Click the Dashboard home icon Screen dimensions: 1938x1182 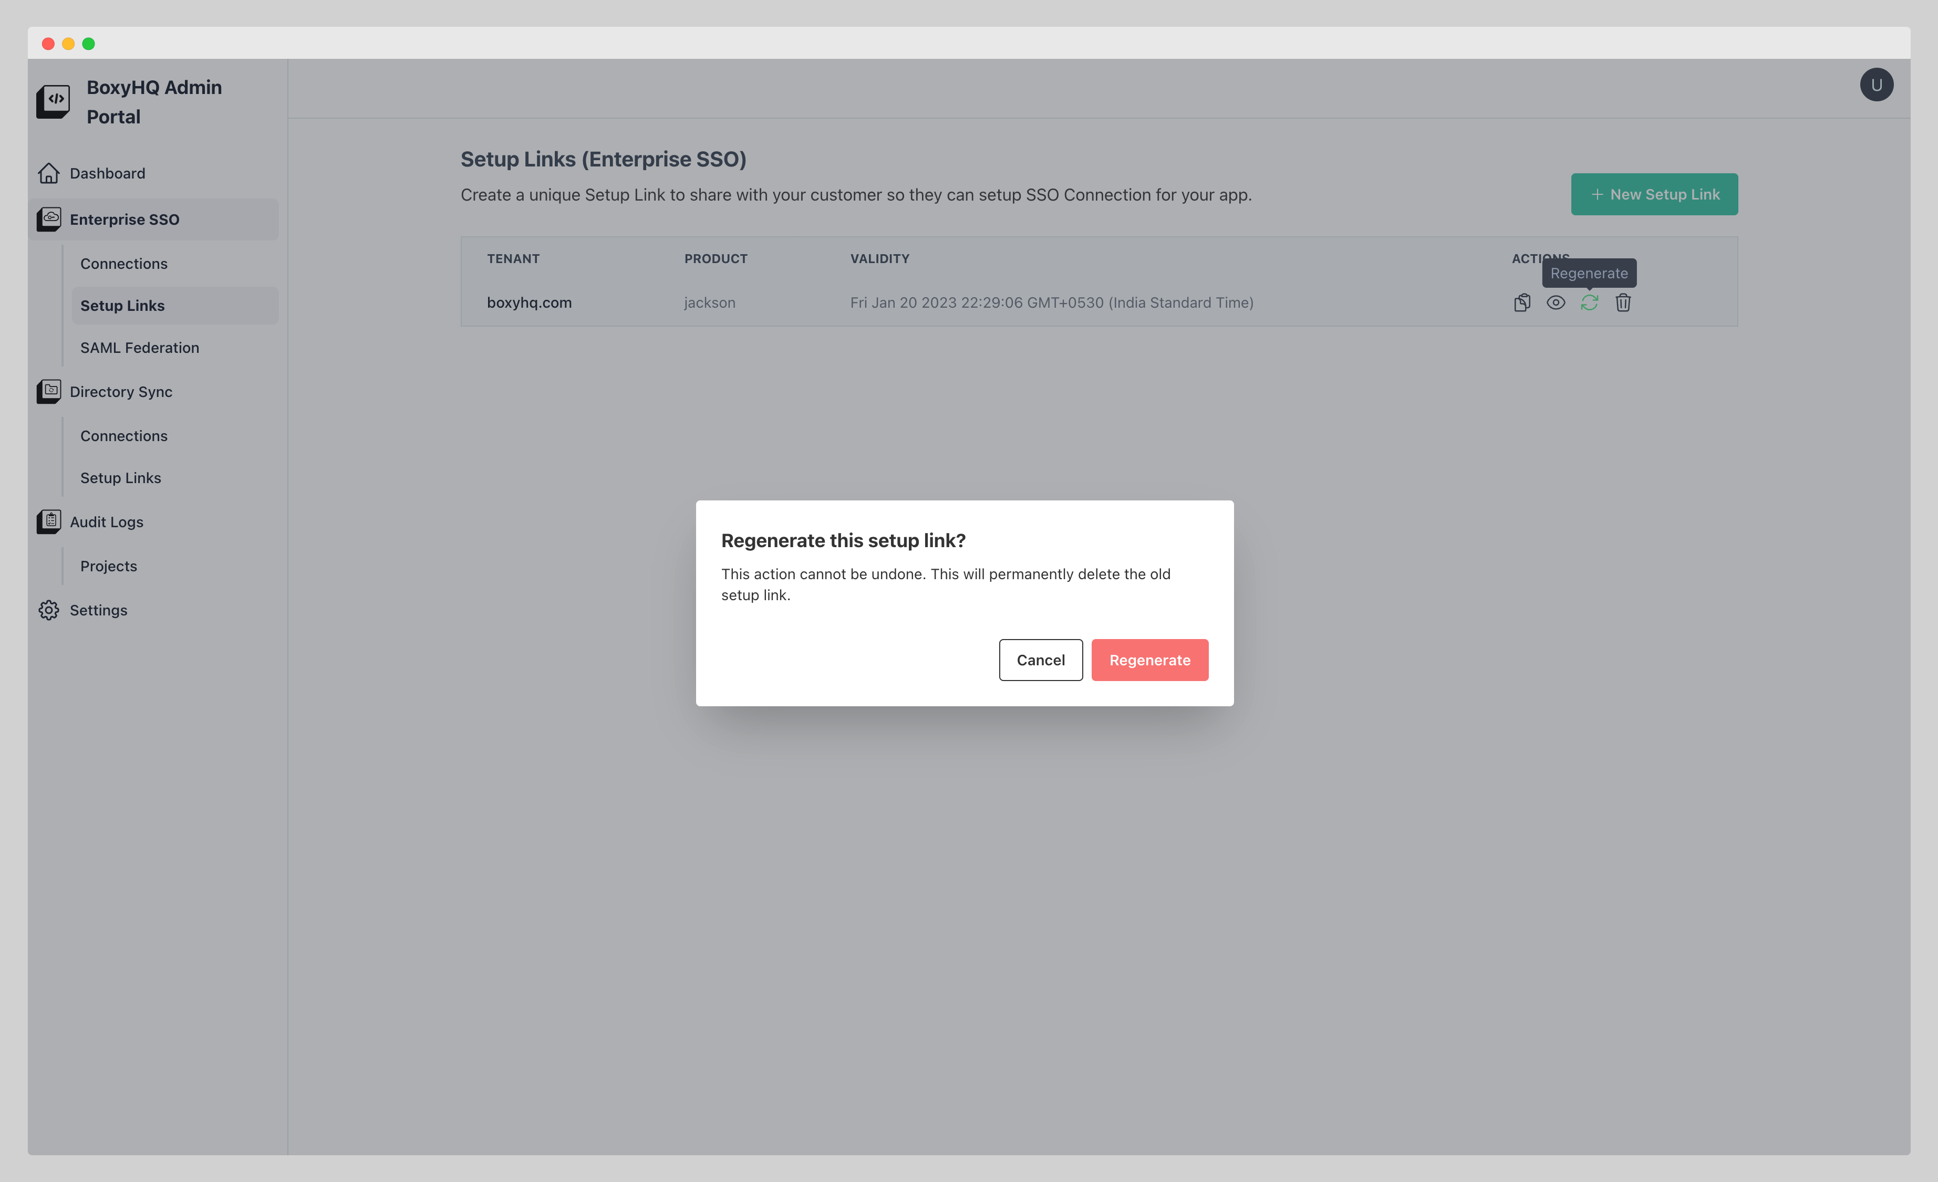[49, 173]
